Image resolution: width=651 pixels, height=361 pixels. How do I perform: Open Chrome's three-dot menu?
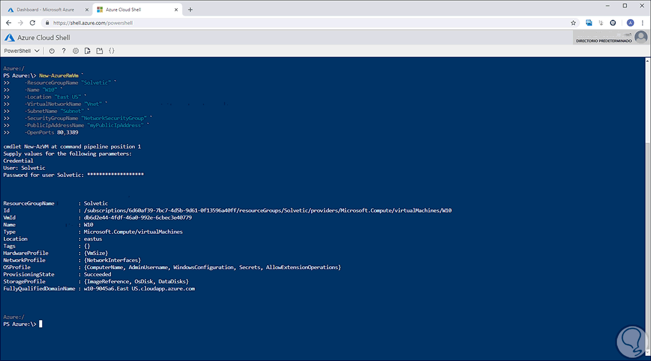[642, 23]
